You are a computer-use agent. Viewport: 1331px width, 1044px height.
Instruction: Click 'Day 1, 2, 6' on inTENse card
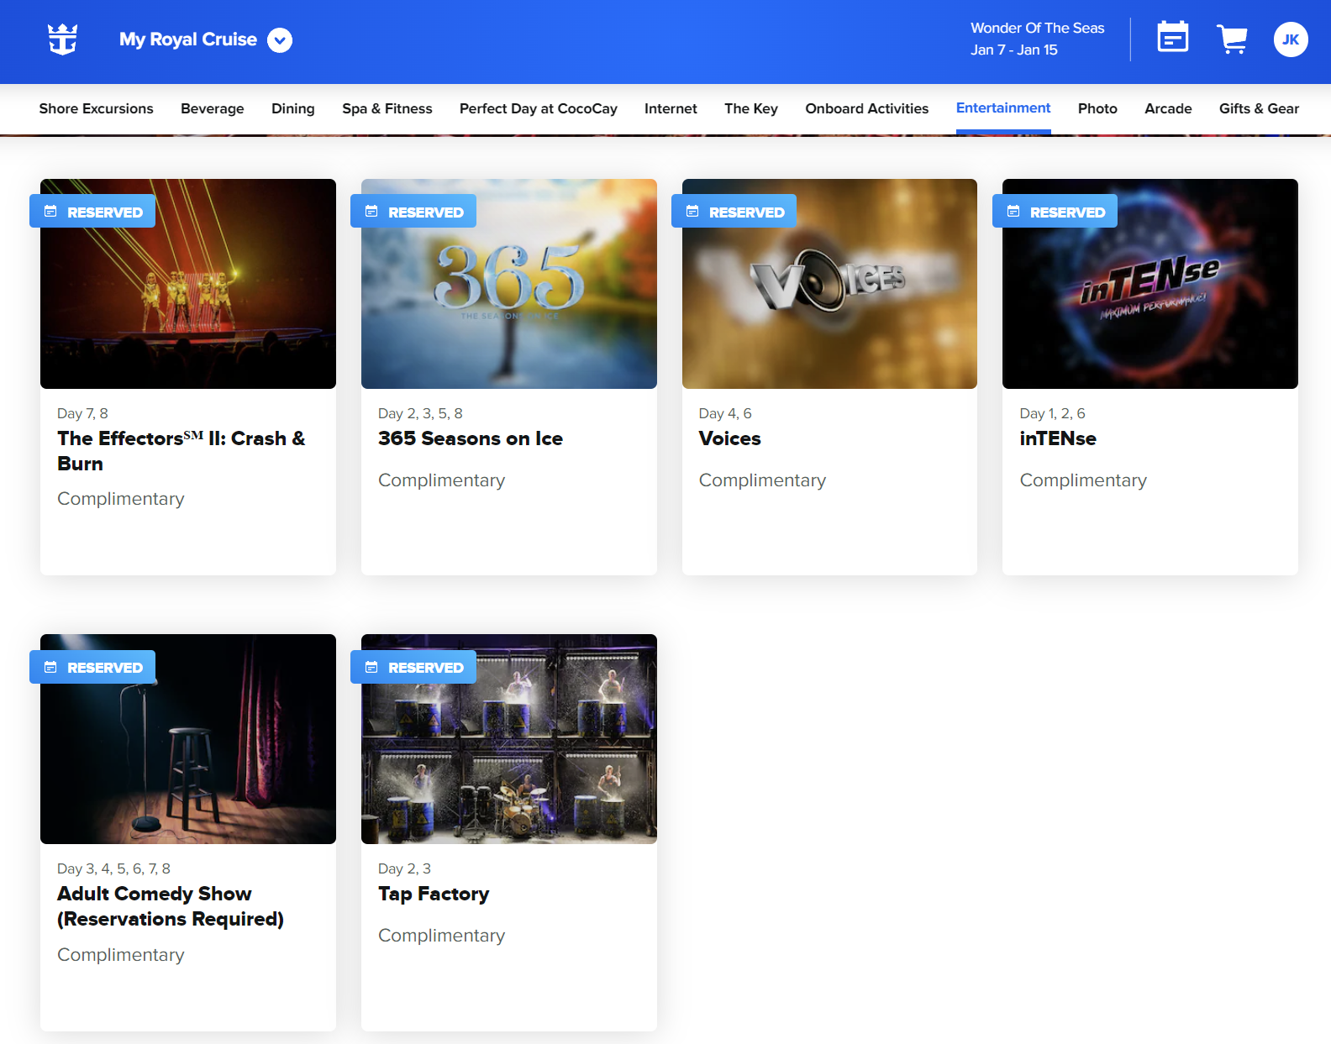(x=1052, y=413)
